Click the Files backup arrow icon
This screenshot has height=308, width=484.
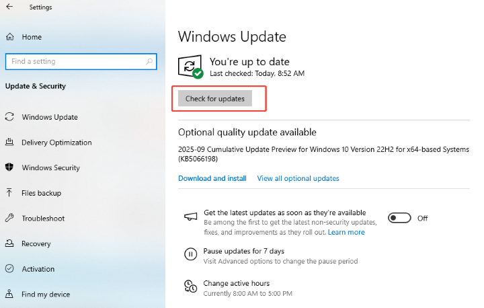coord(9,193)
